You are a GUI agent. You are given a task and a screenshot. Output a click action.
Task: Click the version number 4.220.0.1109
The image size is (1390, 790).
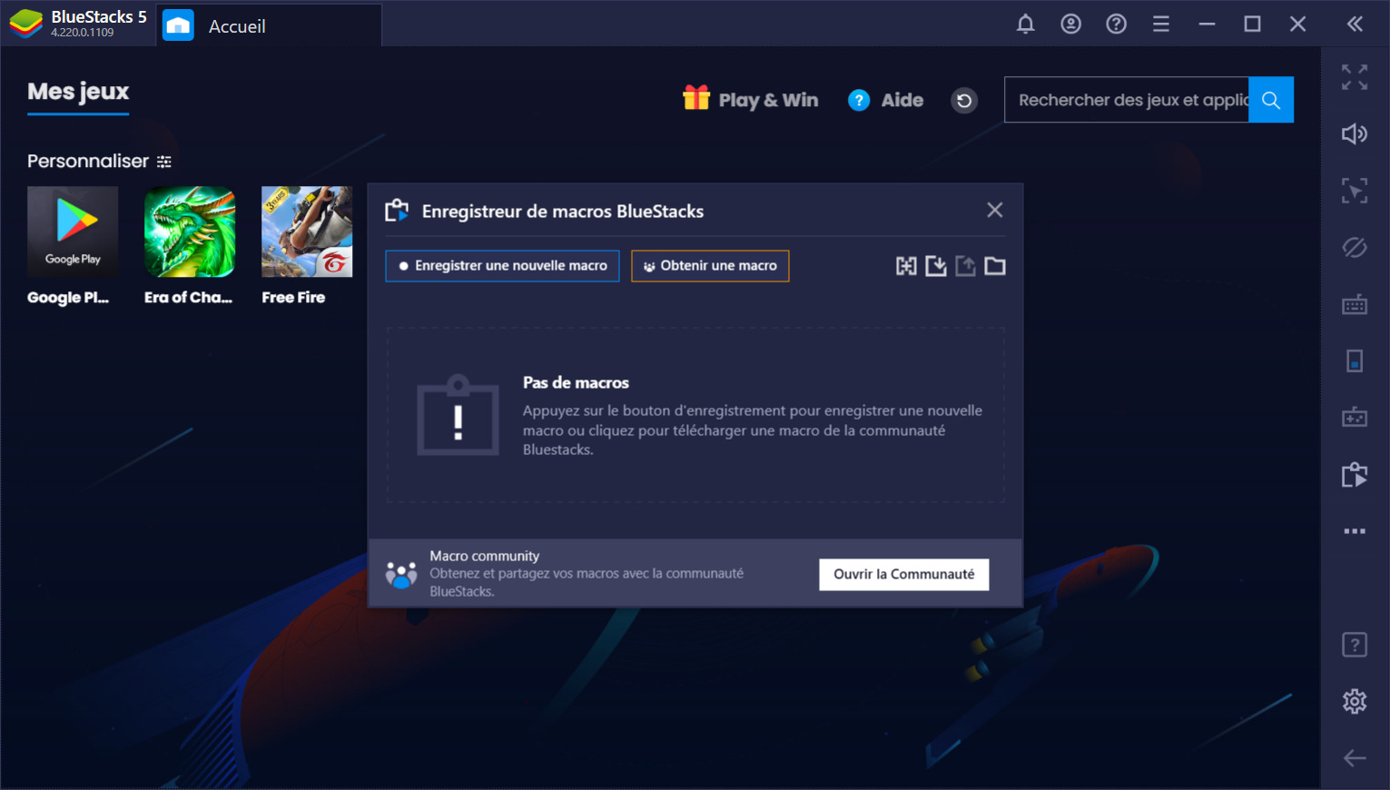(83, 33)
